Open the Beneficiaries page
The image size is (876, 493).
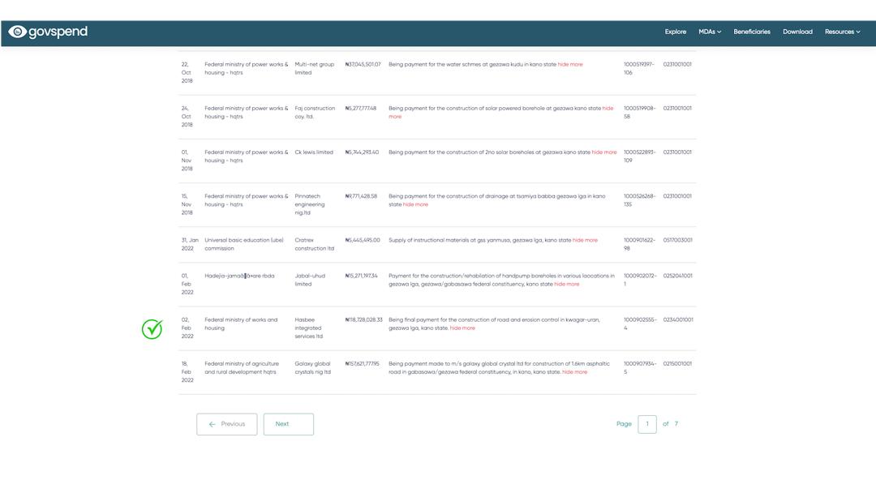751,32
